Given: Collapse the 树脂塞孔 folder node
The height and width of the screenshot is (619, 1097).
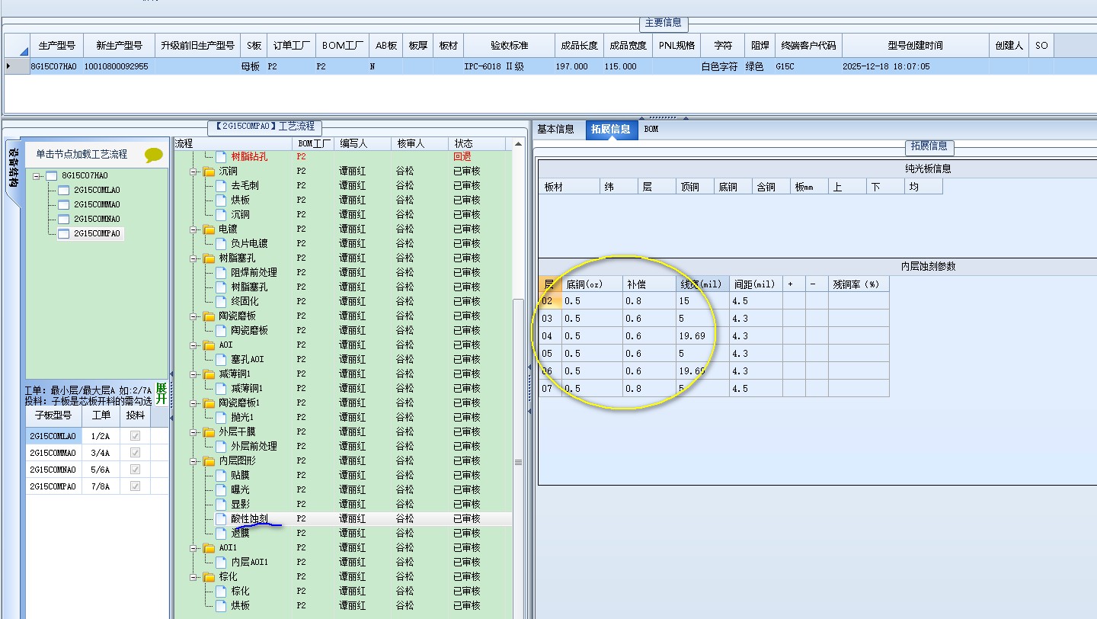Looking at the screenshot, I should coord(194,258).
